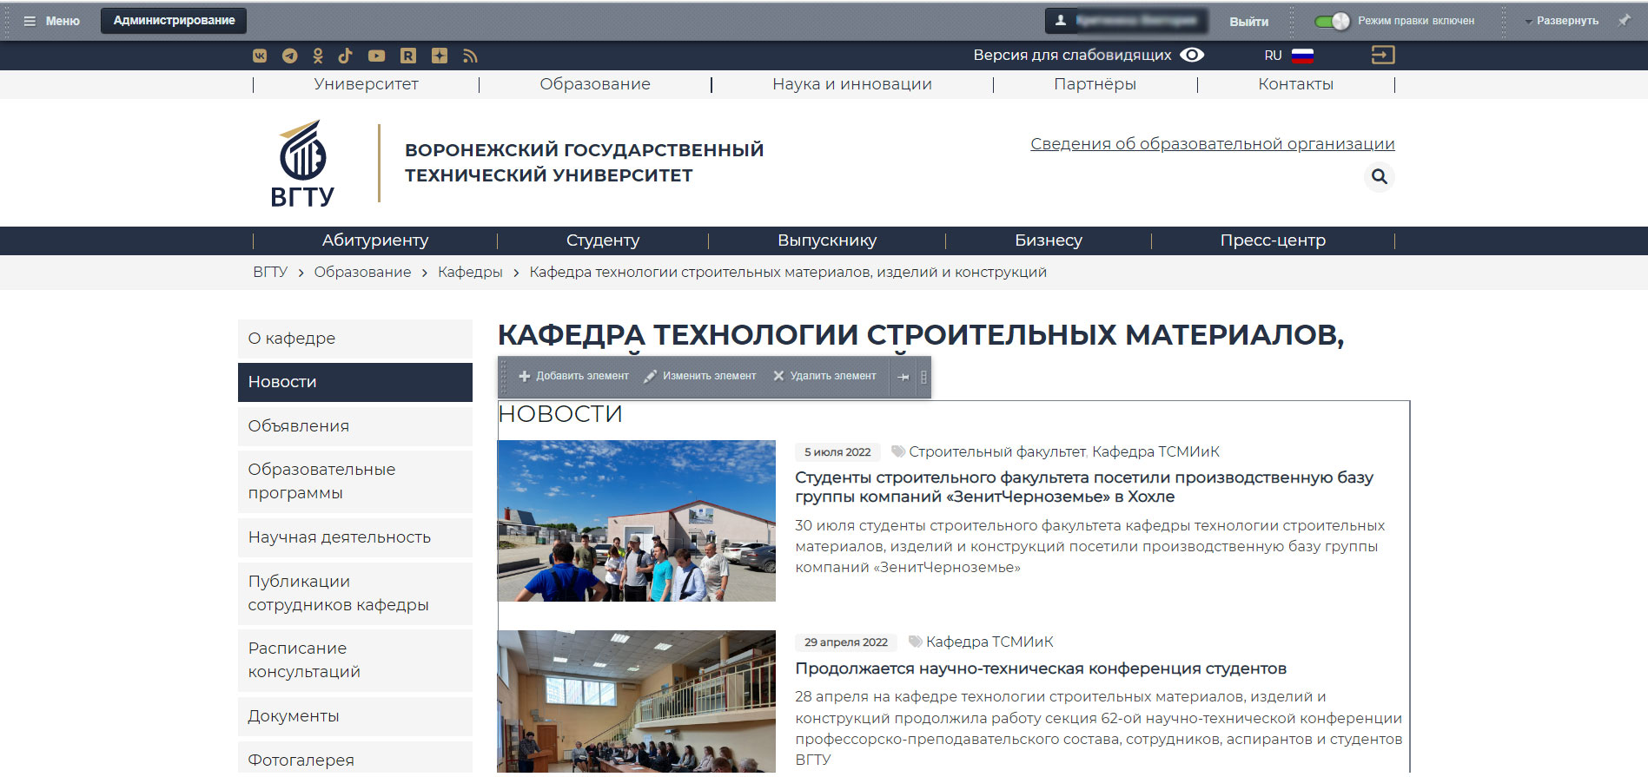Open the Университет navigation dropdown
Viewport: 1648px width, 777px height.
pyautogui.click(x=366, y=84)
